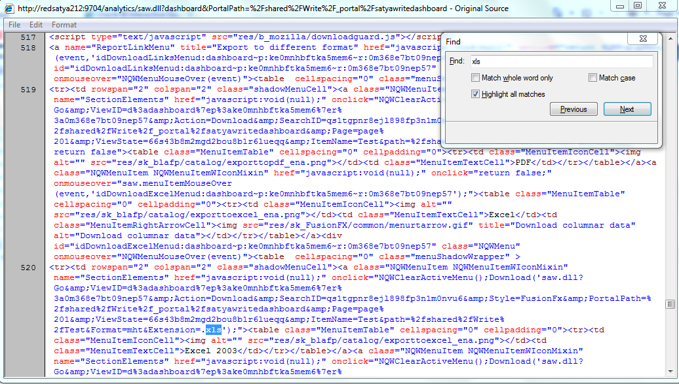Screen dimensions: 679x384
Task: Click the Internet Explorer title bar icon
Action: point(9,9)
